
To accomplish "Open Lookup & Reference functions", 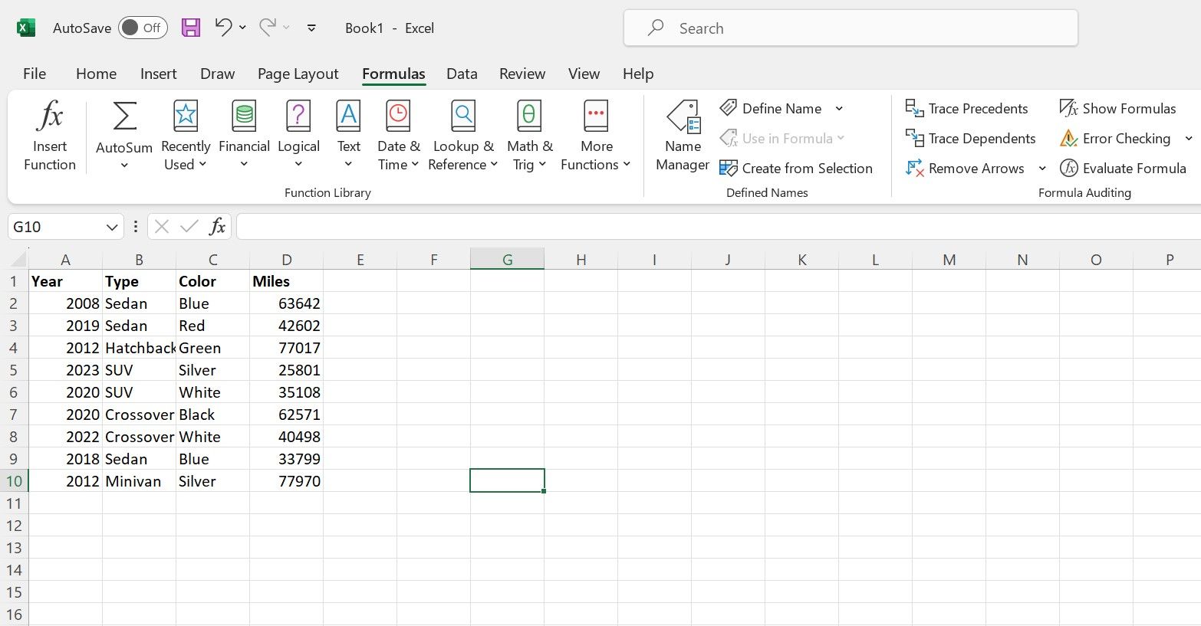I will (x=462, y=135).
